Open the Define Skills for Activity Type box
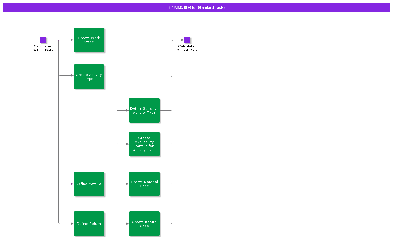 click(144, 110)
